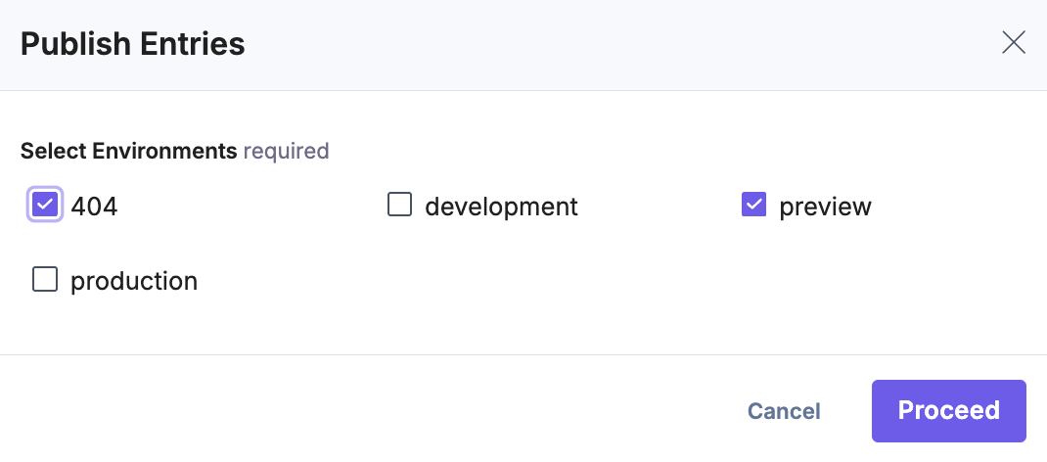The image size is (1047, 462).
Task: Deselect the preview environment checkbox
Action: 753,206
